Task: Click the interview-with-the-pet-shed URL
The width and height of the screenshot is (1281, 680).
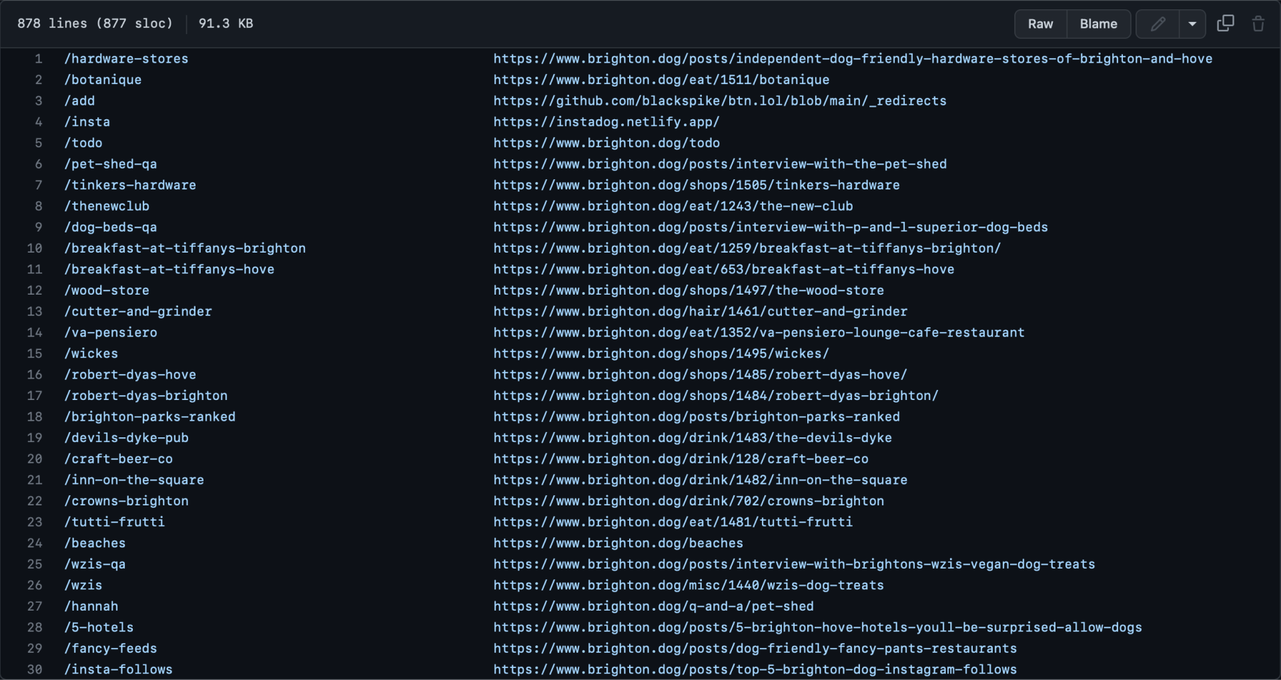Action: tap(720, 164)
